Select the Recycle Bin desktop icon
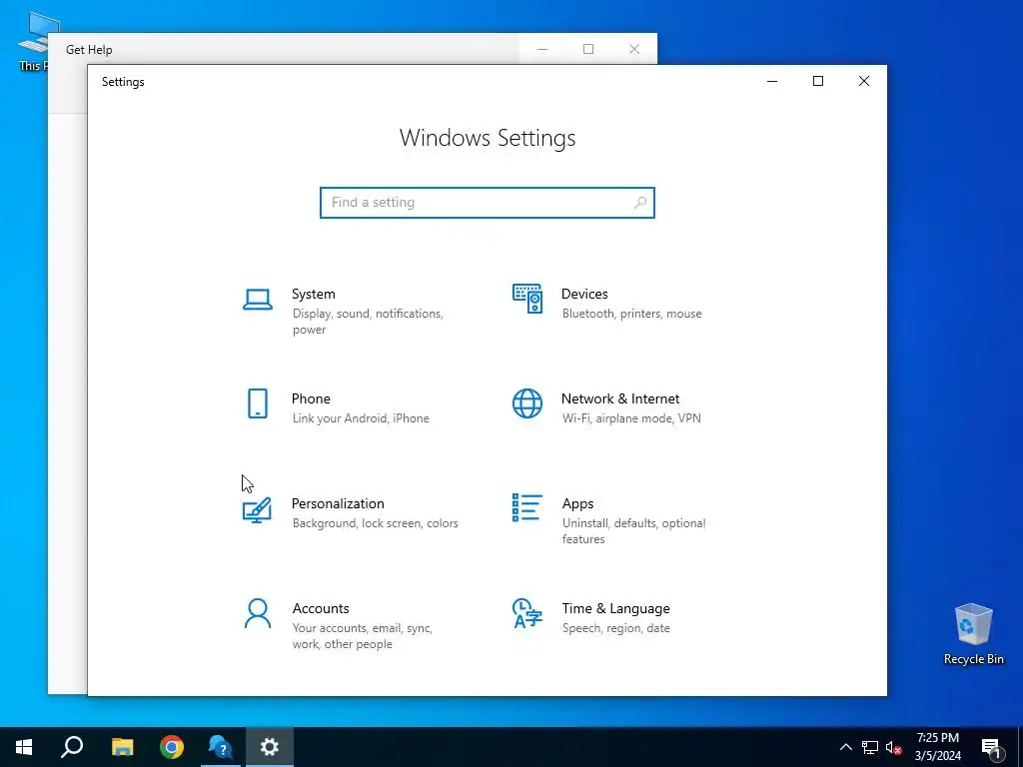1023x767 pixels. coord(973,634)
